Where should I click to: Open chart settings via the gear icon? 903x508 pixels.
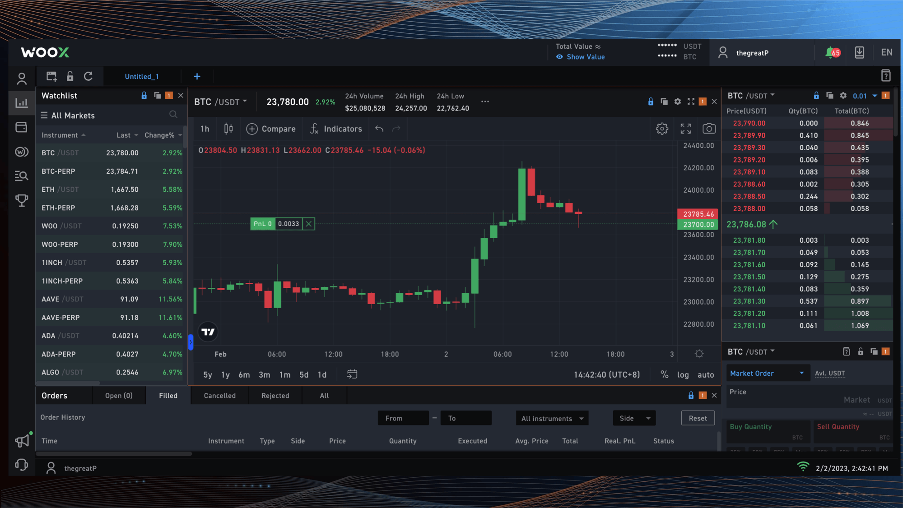(x=662, y=128)
